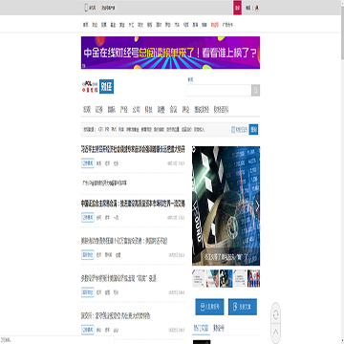Screen dimensions: 344x344
Task: Click the calendar icon for 财经日历
Action: tap(233, 129)
